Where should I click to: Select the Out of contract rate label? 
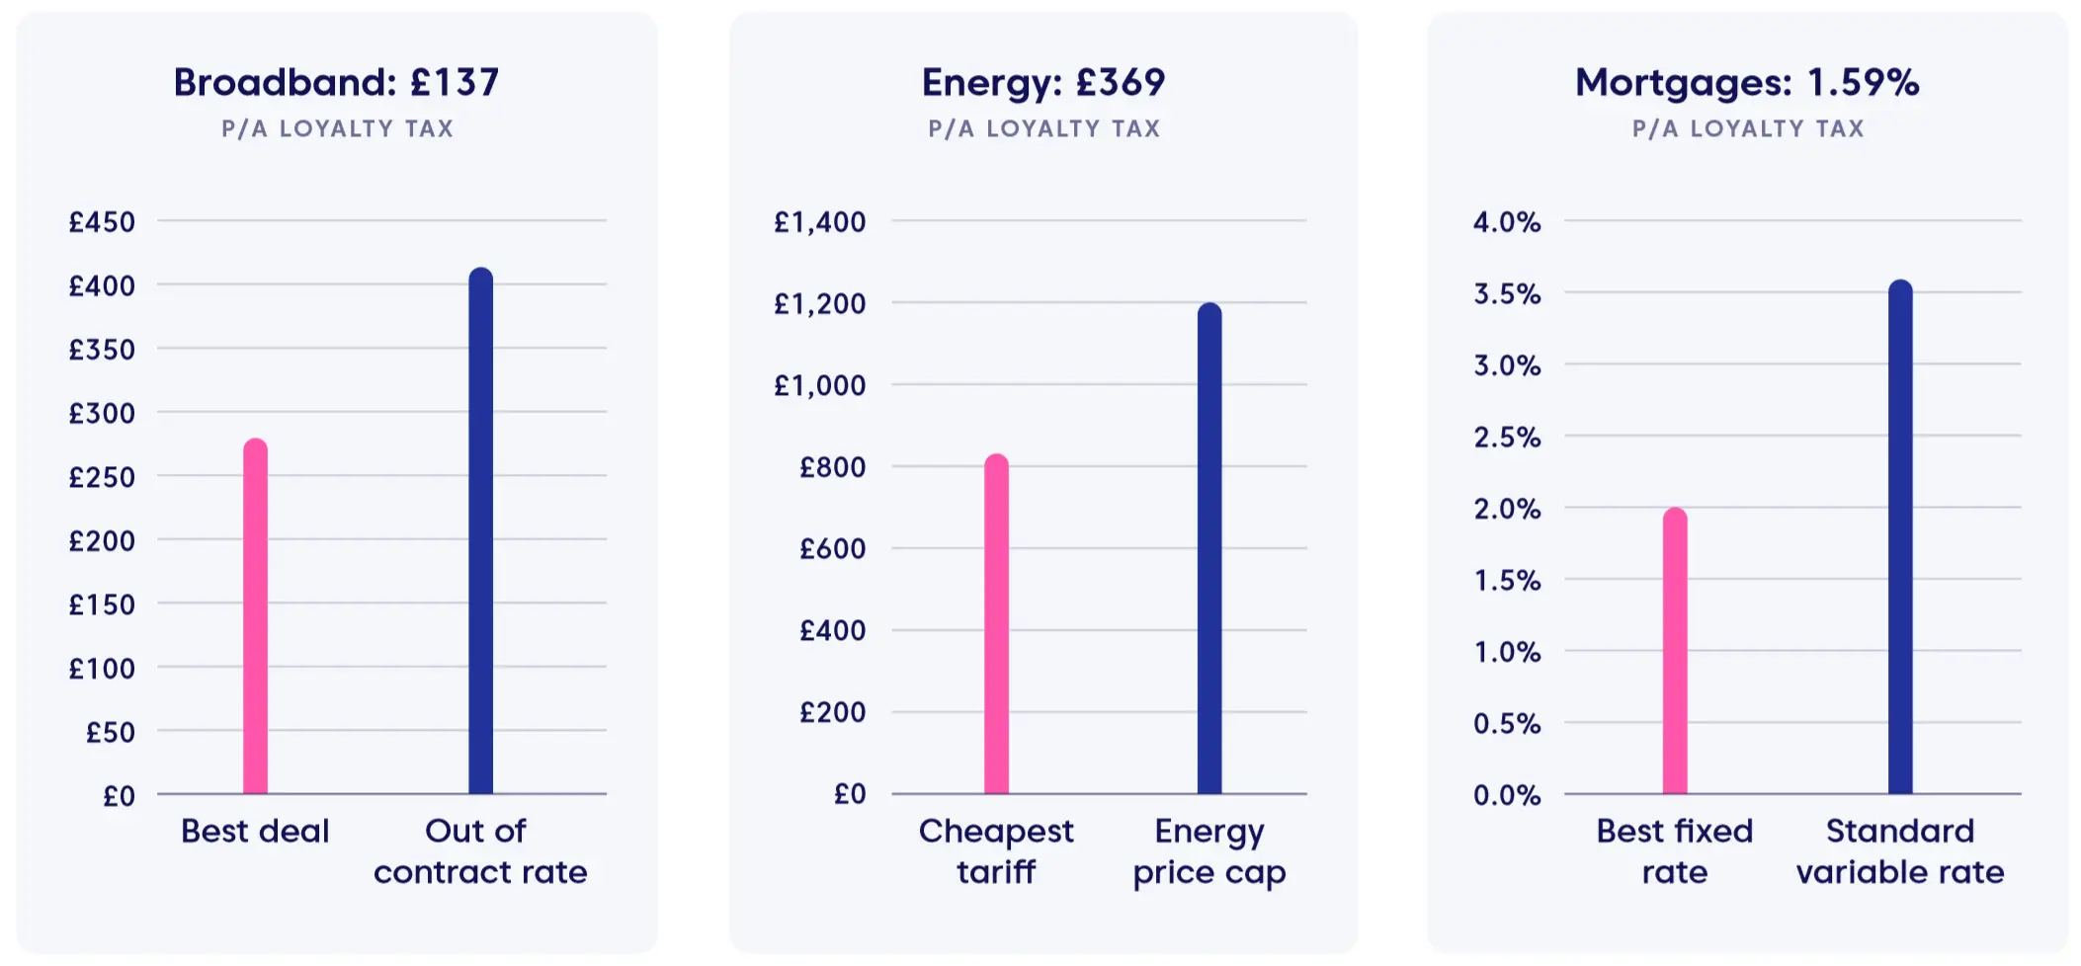480,851
